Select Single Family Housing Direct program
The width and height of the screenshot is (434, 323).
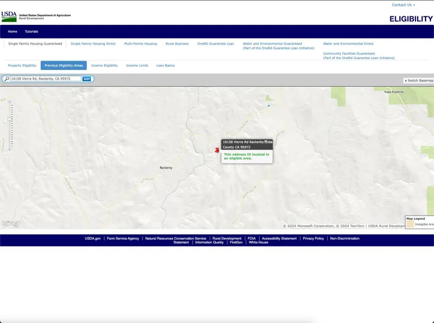pos(93,44)
